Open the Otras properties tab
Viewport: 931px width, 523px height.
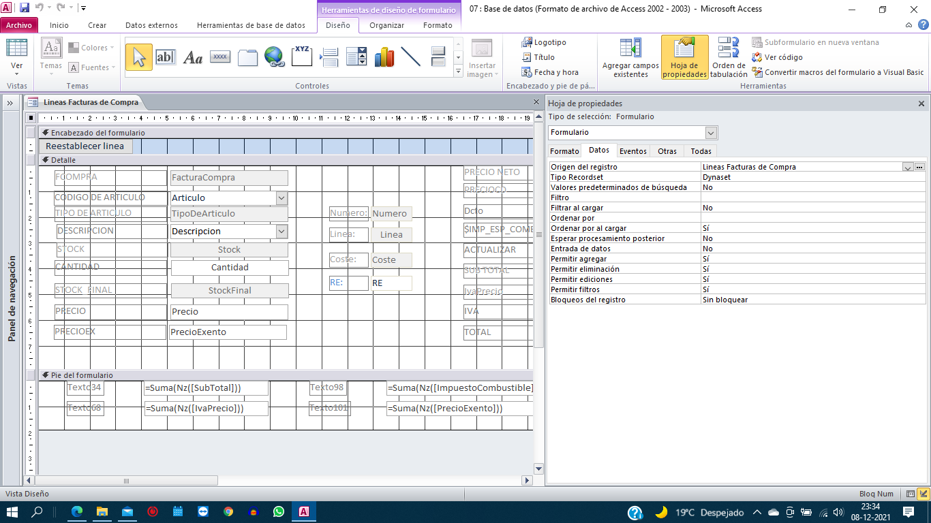pyautogui.click(x=667, y=151)
